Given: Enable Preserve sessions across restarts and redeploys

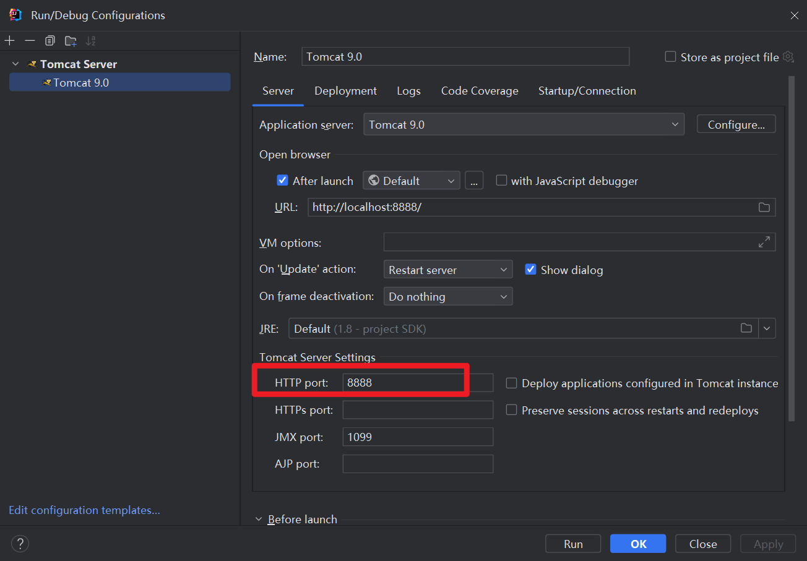Looking at the screenshot, I should (511, 410).
